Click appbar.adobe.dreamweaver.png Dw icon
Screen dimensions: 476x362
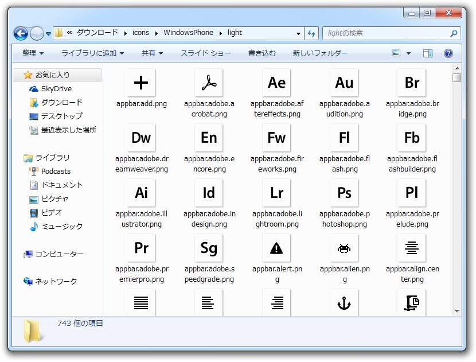pyautogui.click(x=141, y=138)
